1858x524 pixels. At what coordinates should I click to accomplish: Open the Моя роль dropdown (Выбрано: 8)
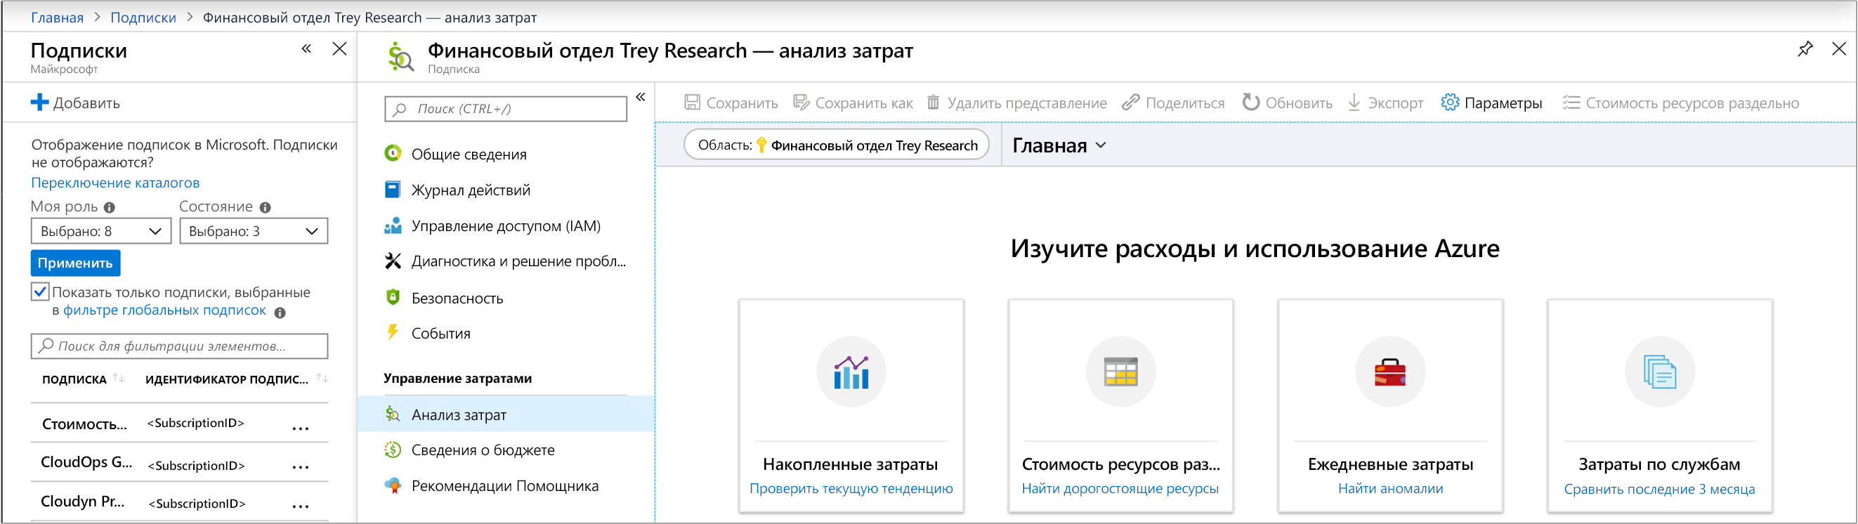tap(101, 231)
